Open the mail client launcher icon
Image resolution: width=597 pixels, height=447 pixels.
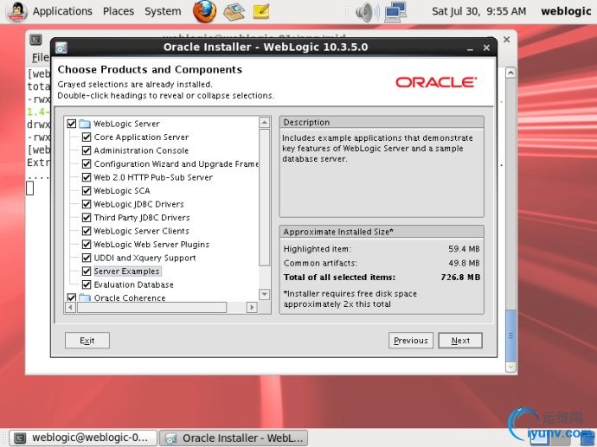[234, 11]
